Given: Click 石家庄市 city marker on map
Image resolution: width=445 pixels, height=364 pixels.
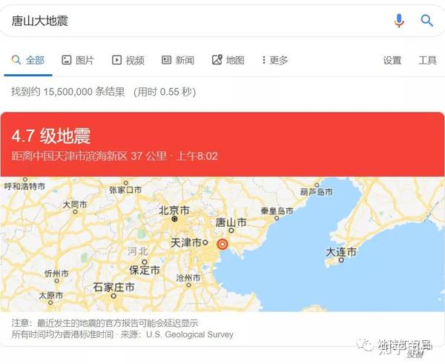Looking at the screenshot, I should point(113,296).
